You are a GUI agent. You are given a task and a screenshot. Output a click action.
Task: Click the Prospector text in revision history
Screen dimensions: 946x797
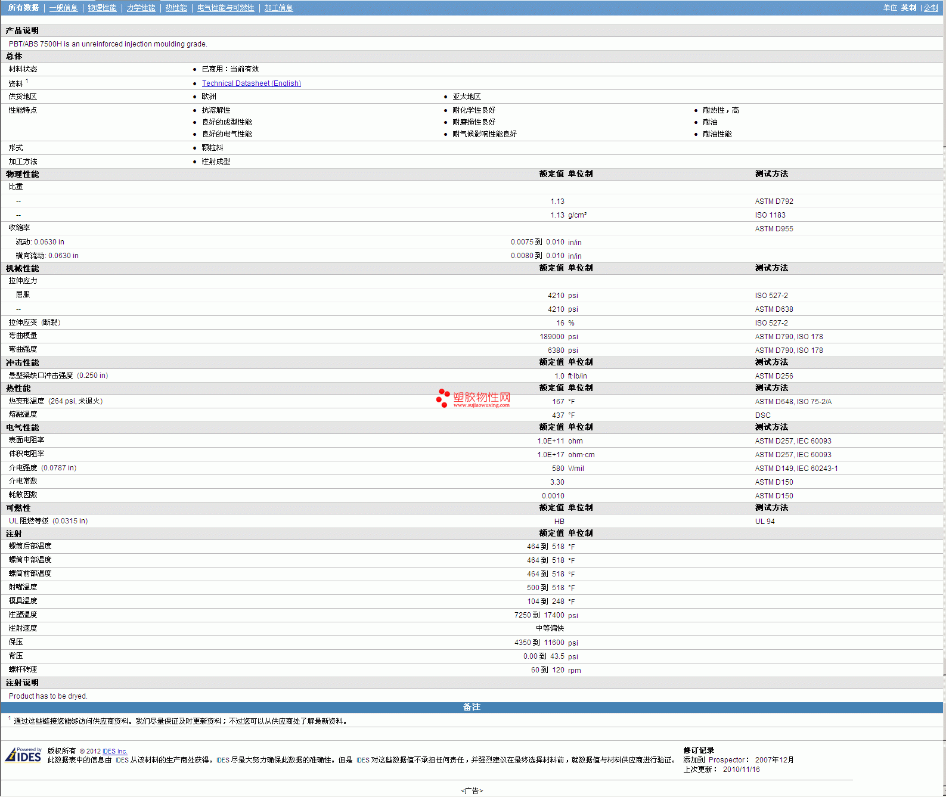[x=726, y=760]
